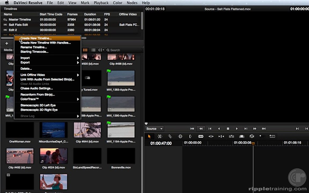
Task: Select the slide edit tool
Action: click(190, 136)
